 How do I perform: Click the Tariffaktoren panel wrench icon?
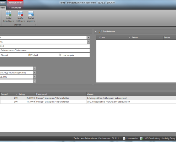(101, 32)
